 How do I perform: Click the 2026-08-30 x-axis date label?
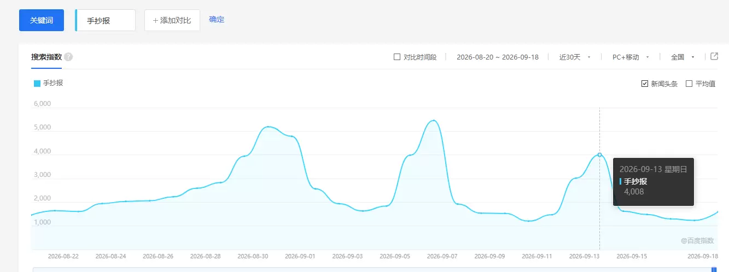click(x=253, y=256)
